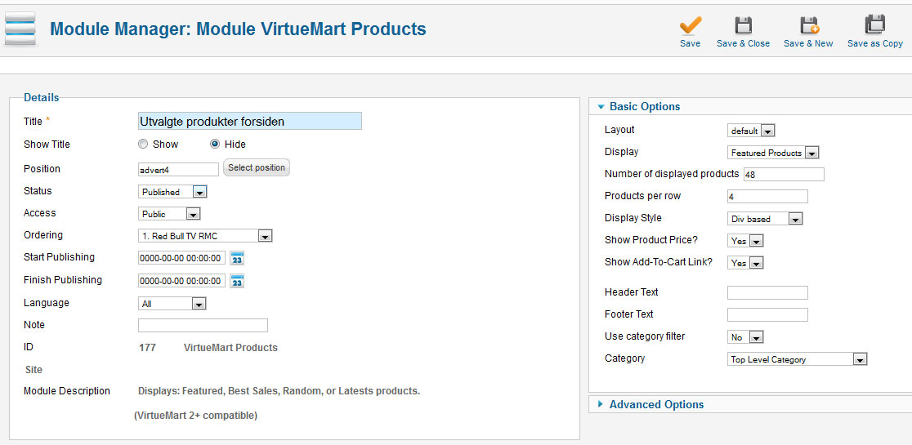This screenshot has height=445, width=912.
Task: Click the Number of displayed products field
Action: click(783, 174)
